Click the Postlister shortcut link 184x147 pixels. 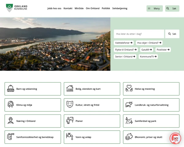pyautogui.click(x=163, y=50)
